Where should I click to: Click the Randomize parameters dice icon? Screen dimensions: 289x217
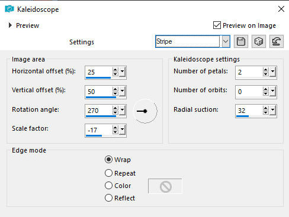(259, 41)
